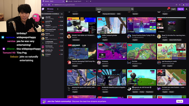
Task: Open Road To Fortnite Pro stream thumbnail
Action: click(x=171, y=25)
